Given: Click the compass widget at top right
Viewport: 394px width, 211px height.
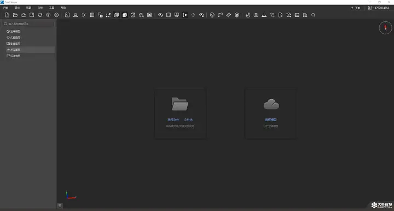Looking at the screenshot, I should pos(385,28).
